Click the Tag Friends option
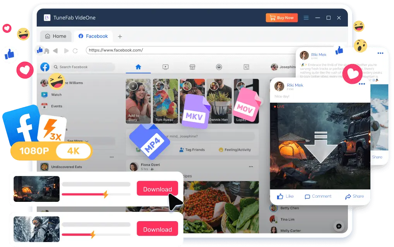This screenshot has height=247, width=394. [x=192, y=150]
